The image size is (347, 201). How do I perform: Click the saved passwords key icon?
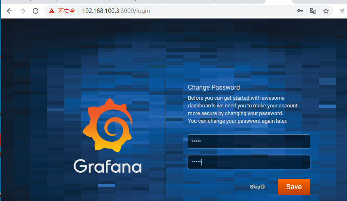(300, 11)
